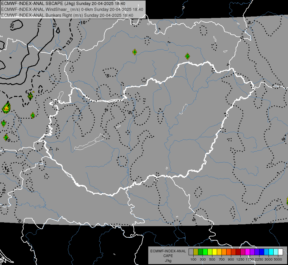This screenshot has width=288, height=265.
Task: Select the SBCAPE (J/kg) title line
Action: pos(63,4)
